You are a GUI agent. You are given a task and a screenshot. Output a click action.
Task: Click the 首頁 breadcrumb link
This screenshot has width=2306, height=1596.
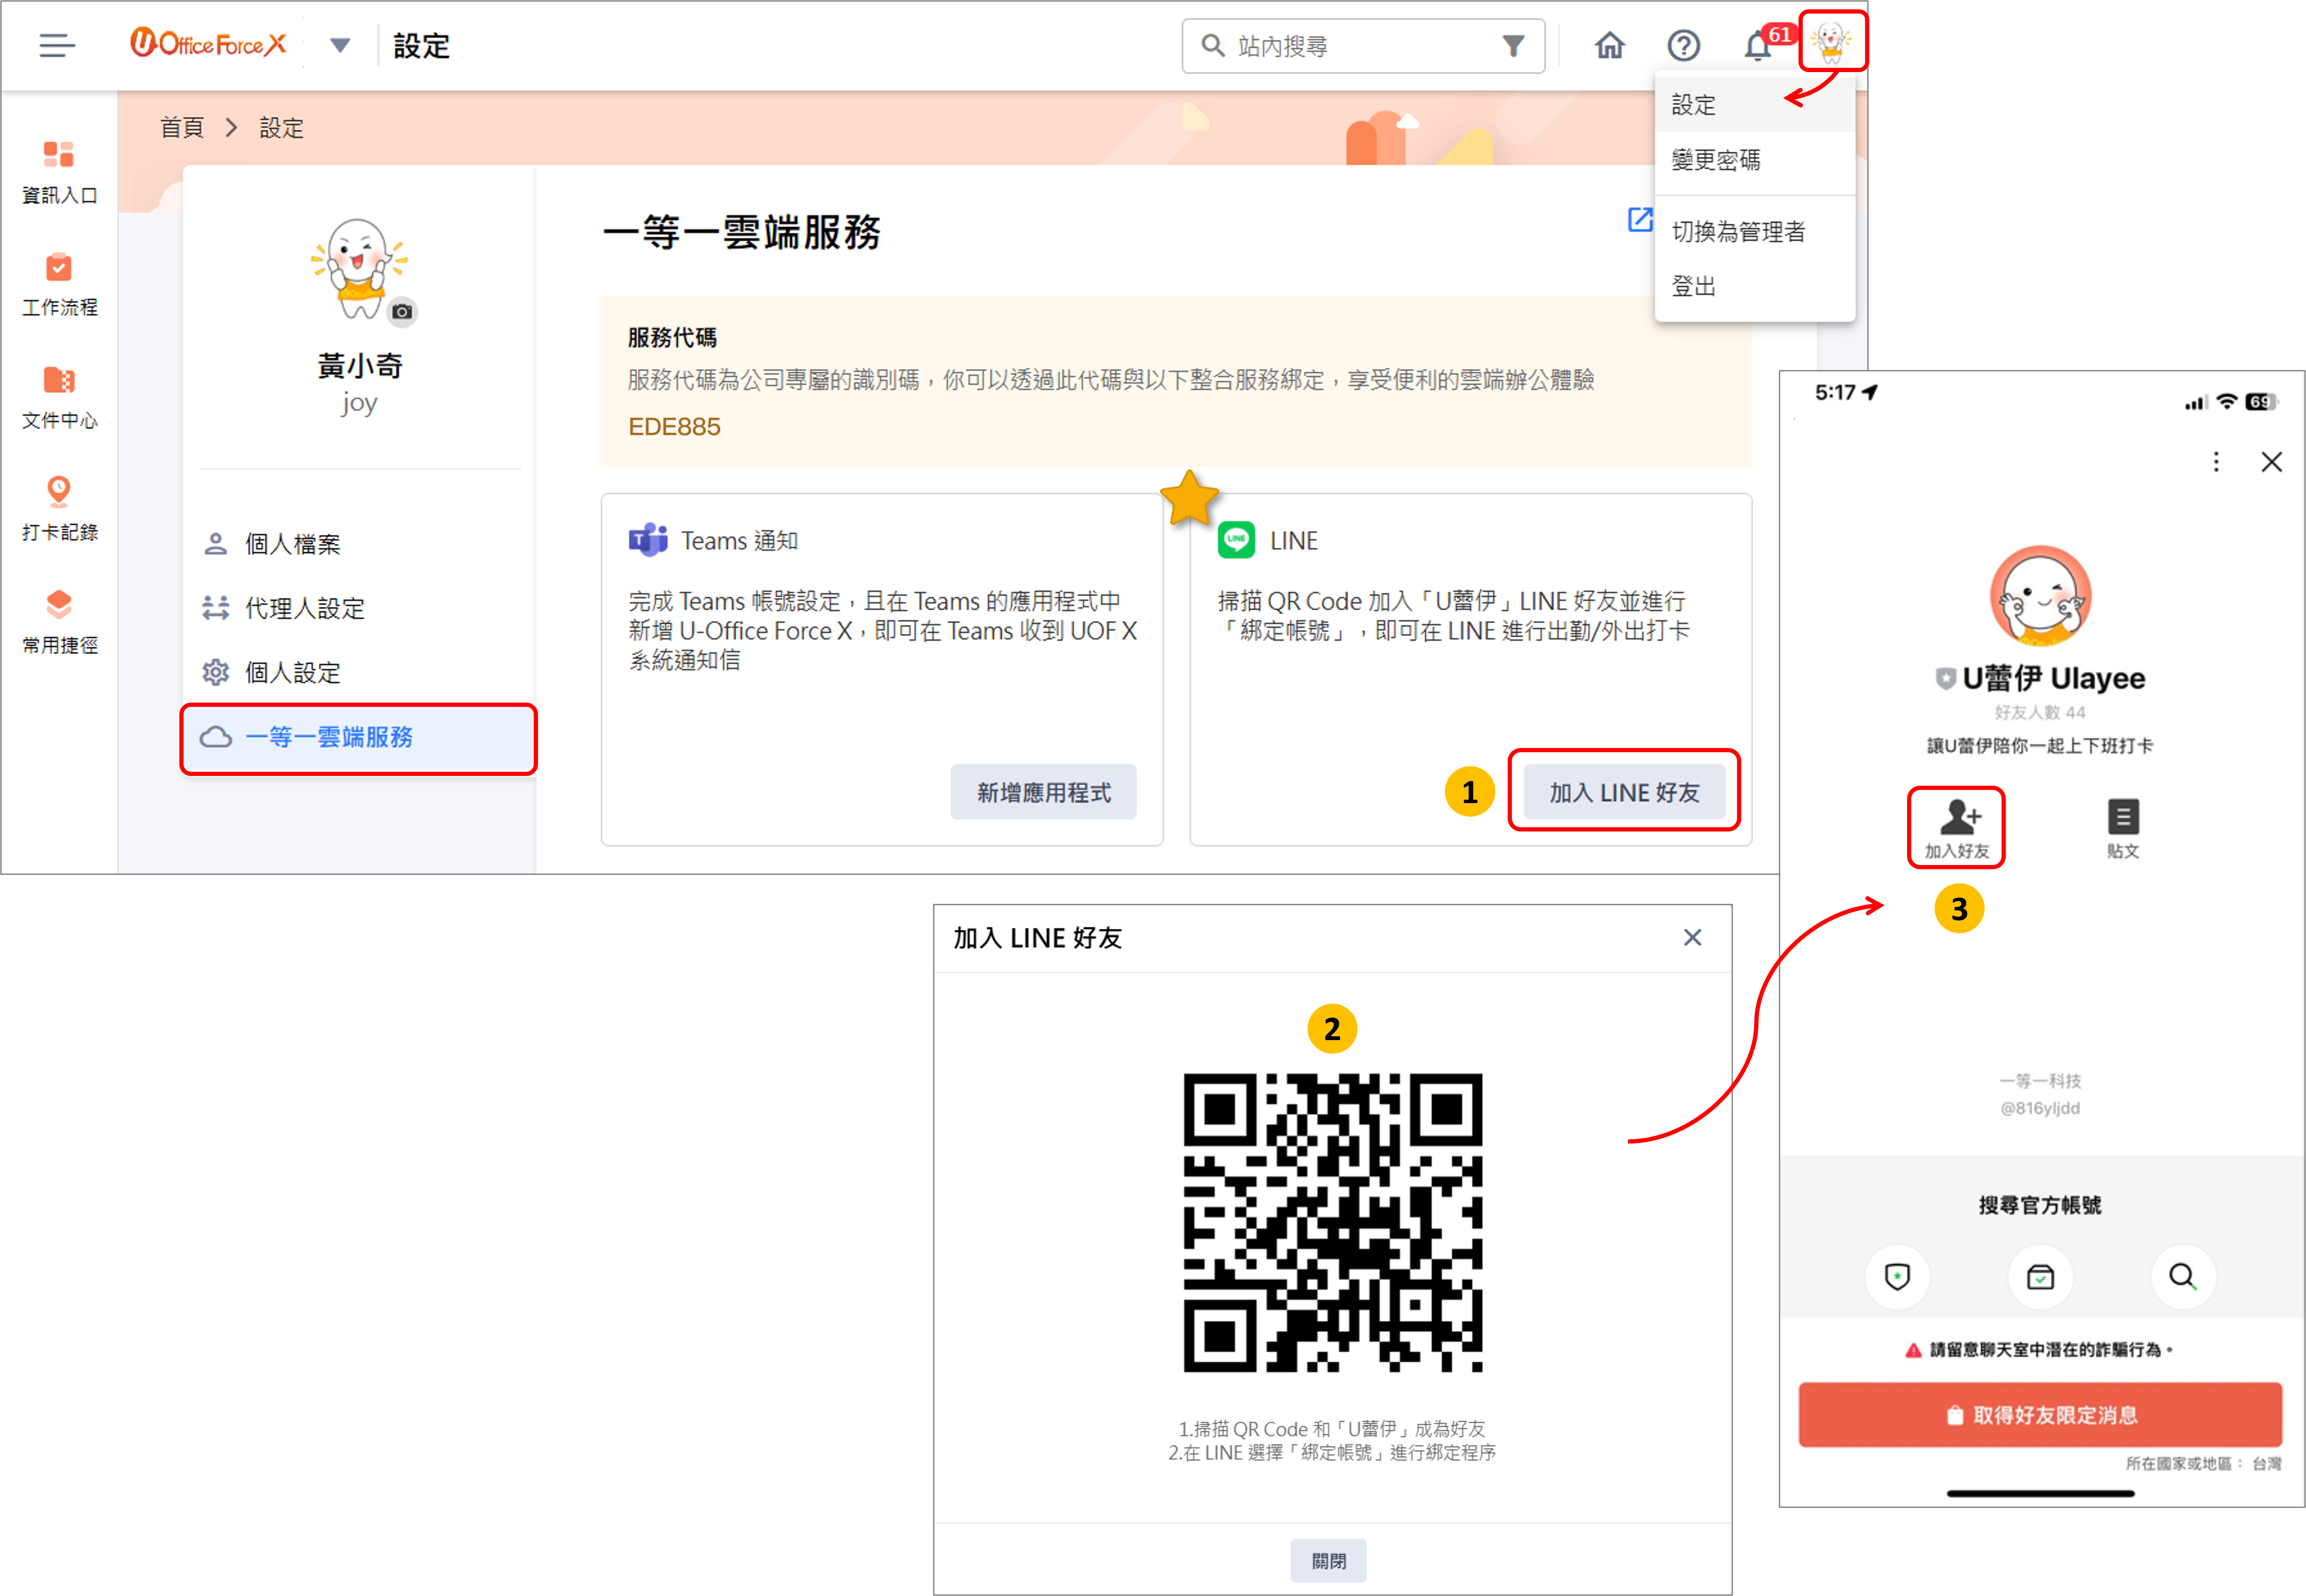pyautogui.click(x=181, y=128)
